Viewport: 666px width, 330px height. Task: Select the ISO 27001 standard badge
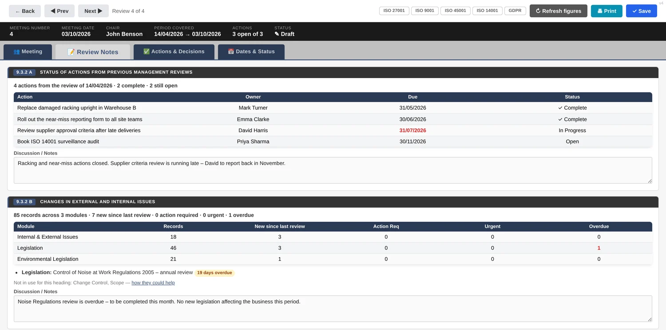tap(394, 11)
